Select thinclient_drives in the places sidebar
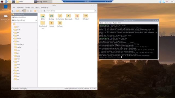 click(24, 20)
